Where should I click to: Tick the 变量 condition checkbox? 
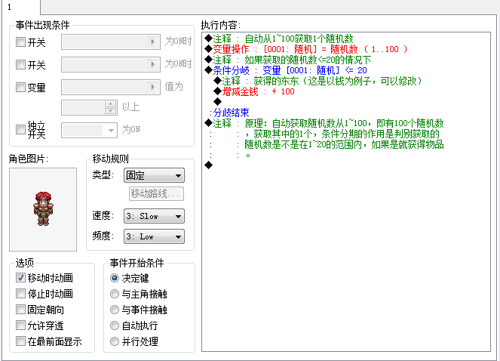[x=20, y=87]
